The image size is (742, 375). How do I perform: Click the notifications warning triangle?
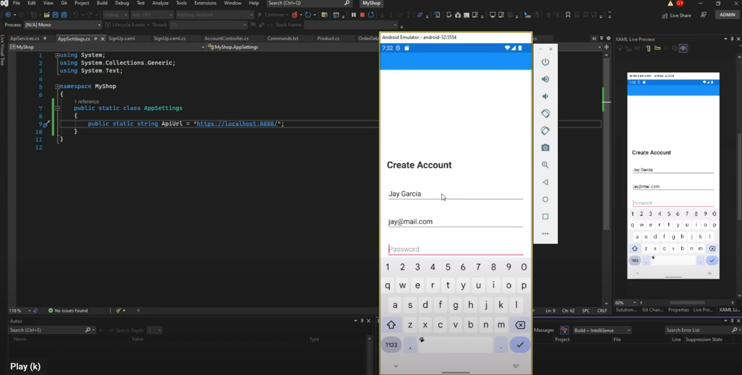(670, 3)
